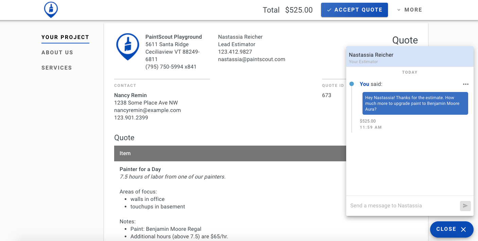Click the message input field to Nastassia

click(403, 206)
